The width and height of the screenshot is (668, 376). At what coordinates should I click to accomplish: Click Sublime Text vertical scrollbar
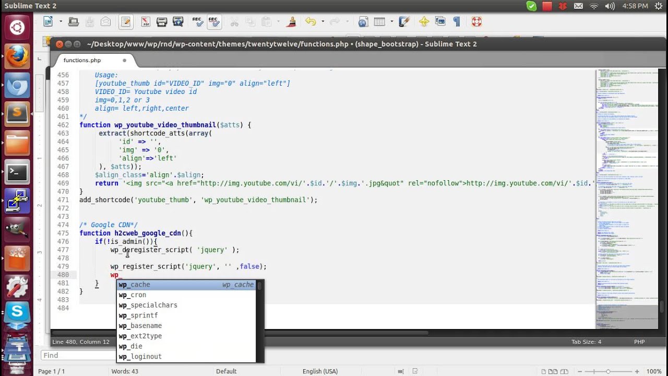(x=662, y=198)
